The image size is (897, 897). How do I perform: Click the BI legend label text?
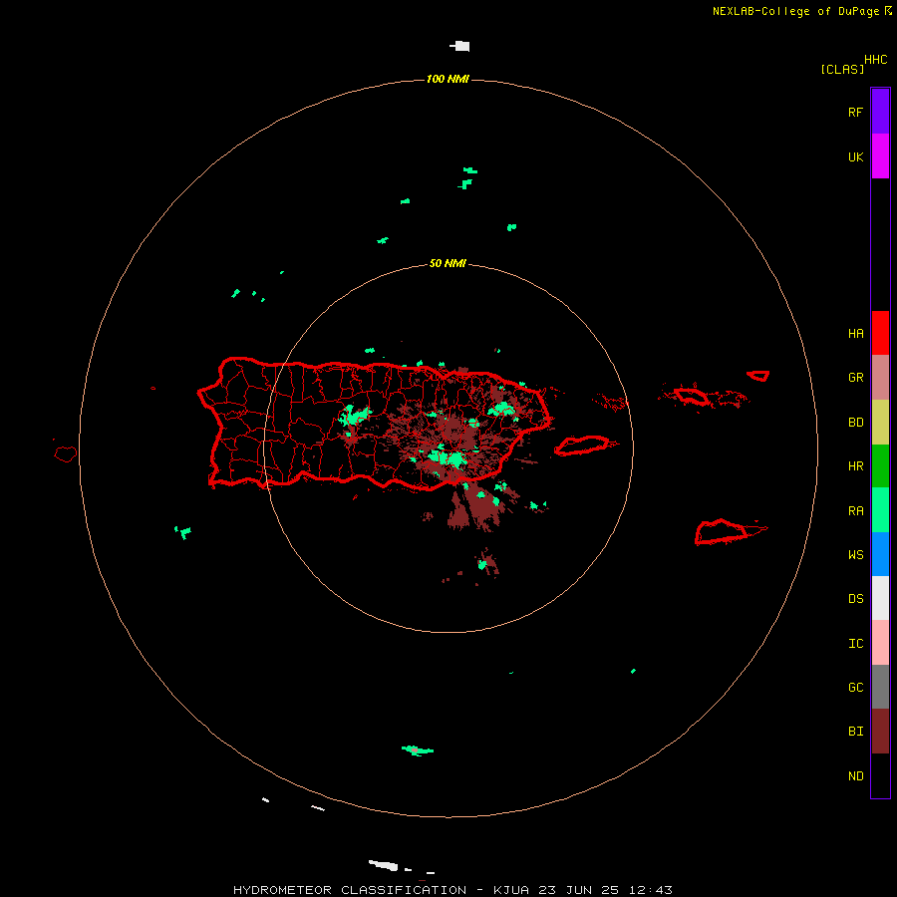pyautogui.click(x=855, y=732)
